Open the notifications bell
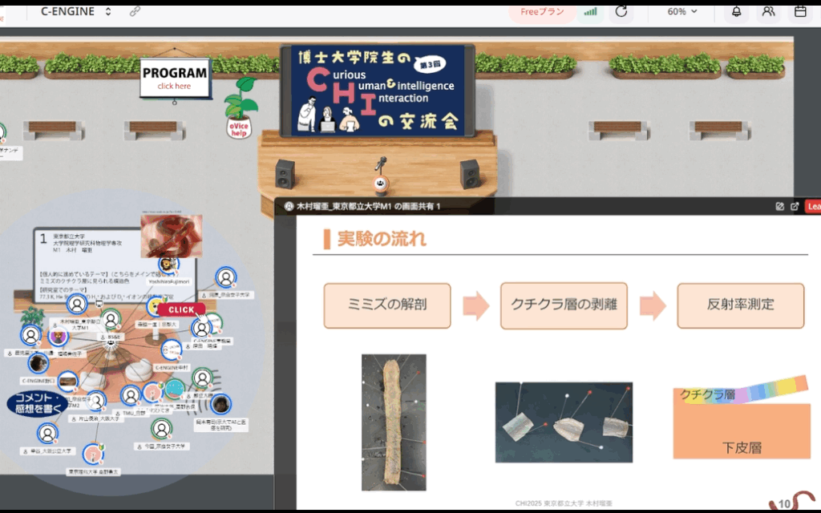This screenshot has height=513, width=821. pyautogui.click(x=736, y=11)
